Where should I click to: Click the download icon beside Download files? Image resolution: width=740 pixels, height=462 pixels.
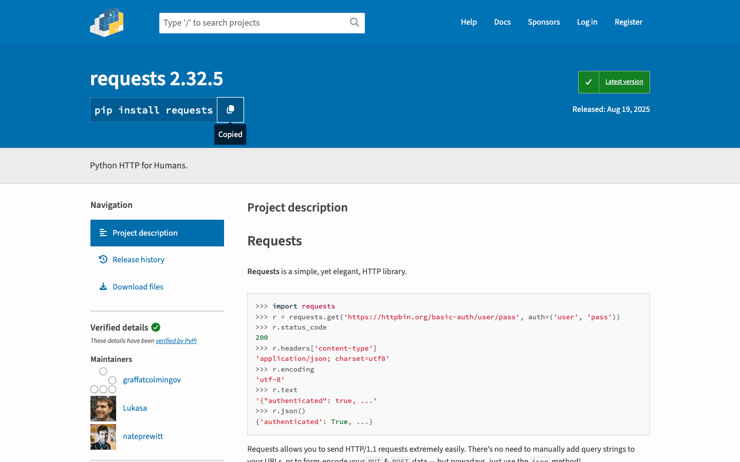[103, 286]
